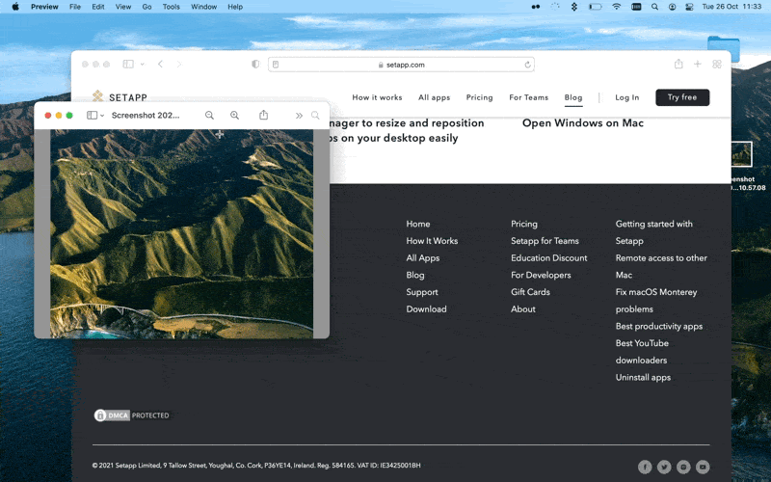This screenshot has width=771, height=482.
Task: Toggle Preview sidebar view button
Action: 92,115
